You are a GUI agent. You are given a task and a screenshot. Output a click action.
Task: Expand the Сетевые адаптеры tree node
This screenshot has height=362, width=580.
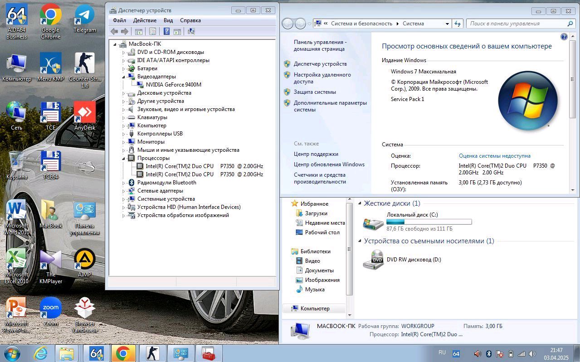coord(123,191)
